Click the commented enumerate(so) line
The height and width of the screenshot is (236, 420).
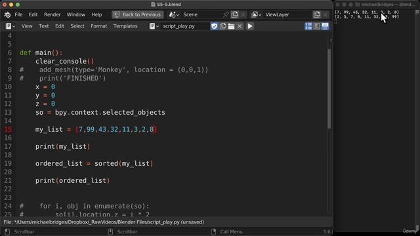tap(85, 206)
